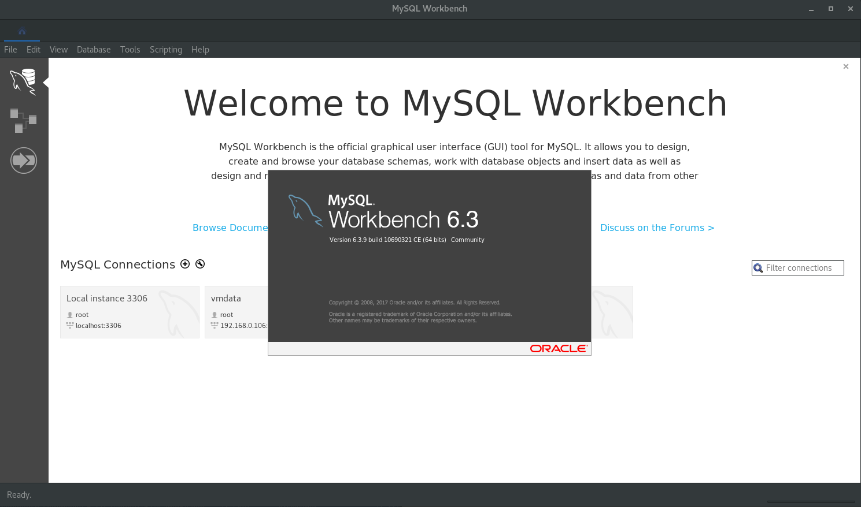Select the MySQL connections dolphin sidebar icon
The width and height of the screenshot is (861, 507).
(x=23, y=81)
